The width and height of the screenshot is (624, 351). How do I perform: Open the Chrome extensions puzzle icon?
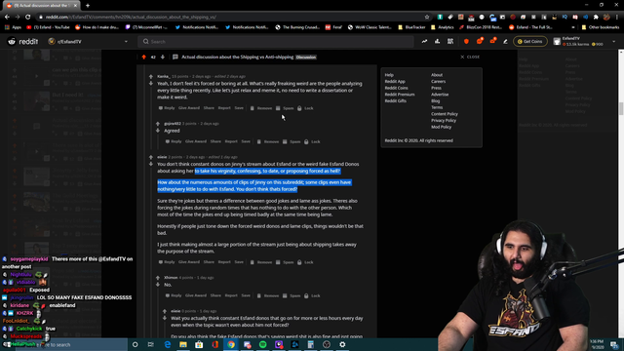596,18
